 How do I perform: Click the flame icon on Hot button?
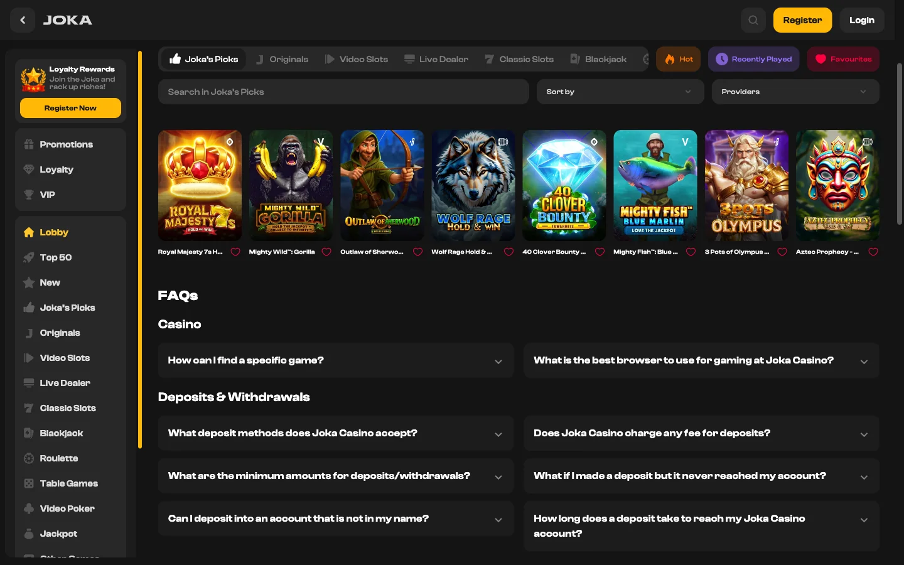tap(670, 59)
